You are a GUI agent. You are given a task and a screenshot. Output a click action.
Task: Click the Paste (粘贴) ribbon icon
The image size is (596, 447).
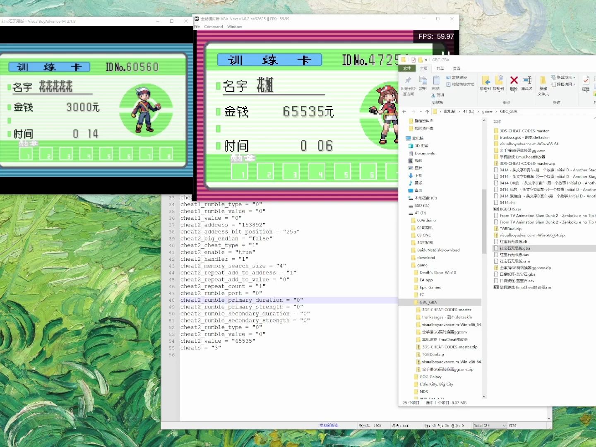(x=436, y=80)
